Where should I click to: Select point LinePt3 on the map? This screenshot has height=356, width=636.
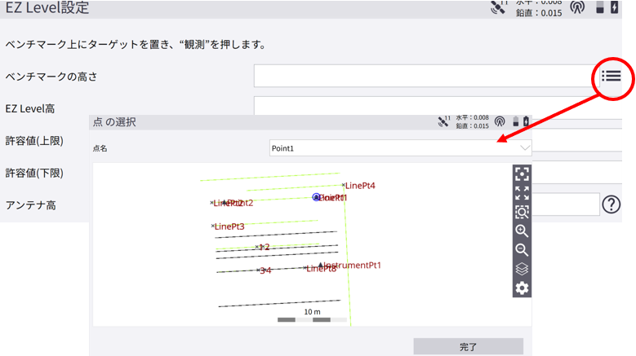[x=213, y=226]
